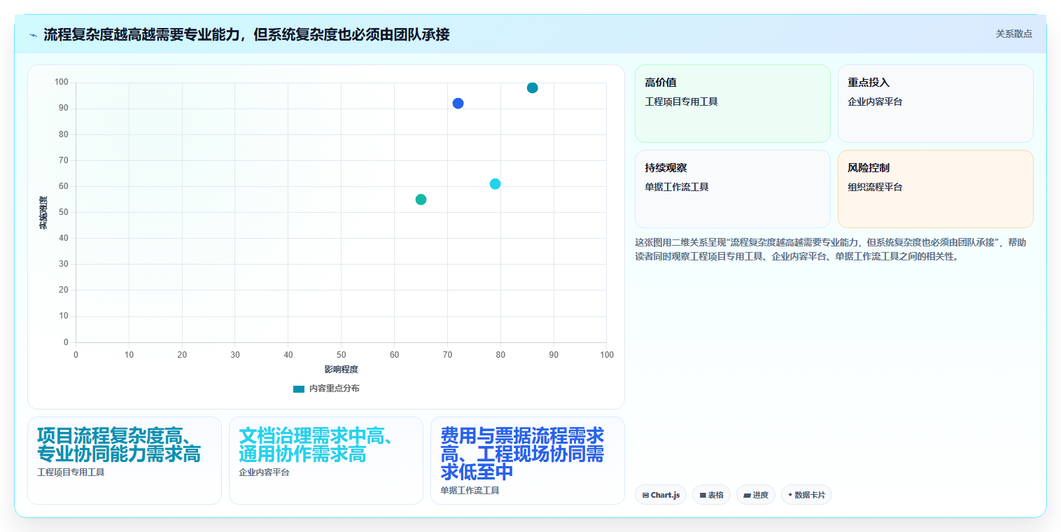
Task: Open the 高价值 card
Action: (x=733, y=104)
